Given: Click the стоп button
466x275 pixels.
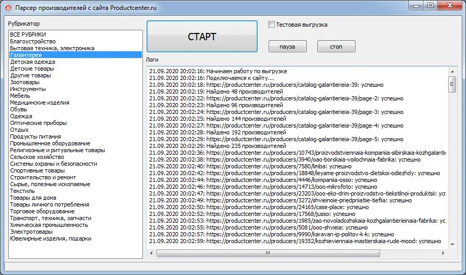Looking at the screenshot, I should [x=336, y=47].
